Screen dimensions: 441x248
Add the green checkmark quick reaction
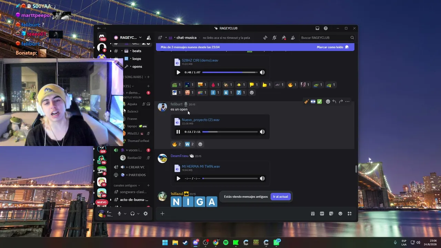click(x=319, y=102)
